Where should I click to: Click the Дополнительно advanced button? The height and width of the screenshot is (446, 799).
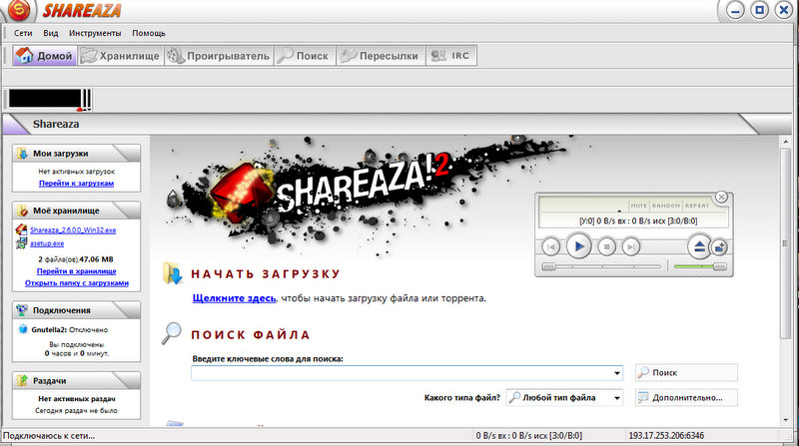pos(686,398)
